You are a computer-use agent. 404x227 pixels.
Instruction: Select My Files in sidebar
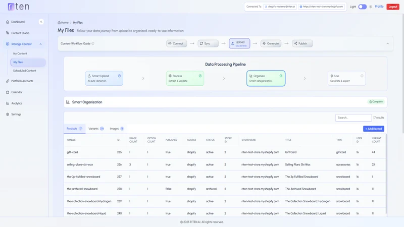click(x=28, y=62)
